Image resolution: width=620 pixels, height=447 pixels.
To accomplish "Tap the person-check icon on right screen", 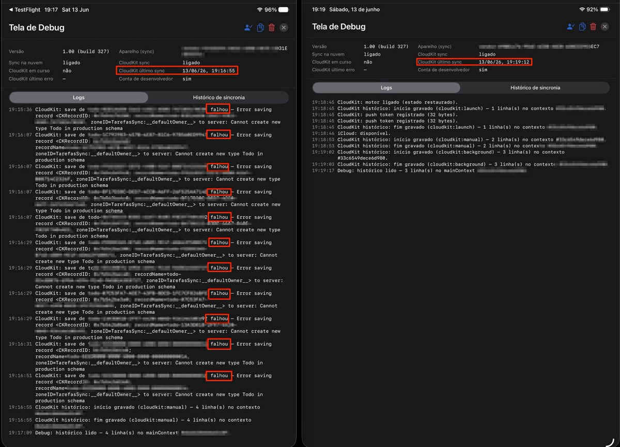I will 570,27.
